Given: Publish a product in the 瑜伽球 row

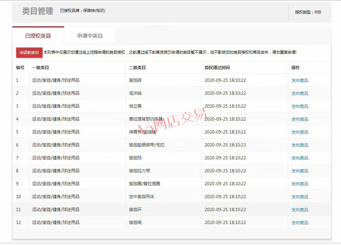Looking at the screenshot, I should [x=299, y=158].
